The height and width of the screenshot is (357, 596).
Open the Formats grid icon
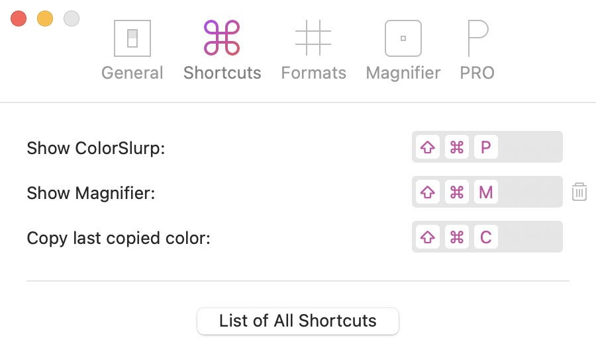[x=313, y=38]
